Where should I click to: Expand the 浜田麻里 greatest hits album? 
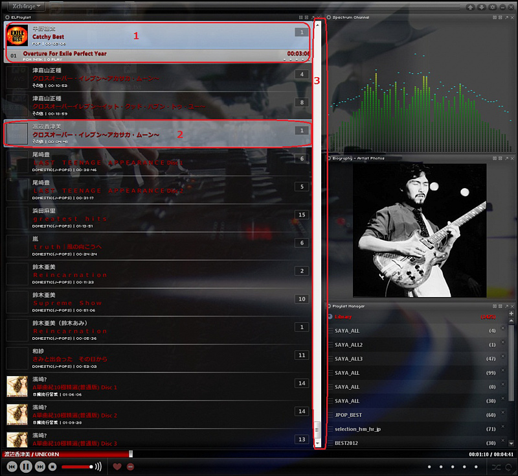pyautogui.click(x=158, y=219)
